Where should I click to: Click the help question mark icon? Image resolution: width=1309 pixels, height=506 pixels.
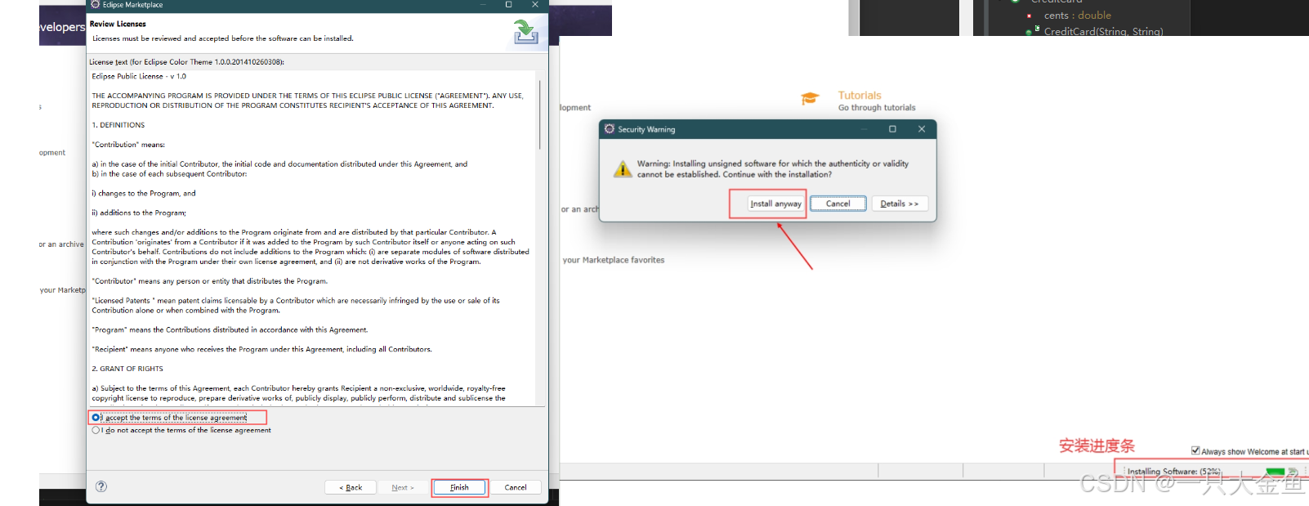pyautogui.click(x=101, y=486)
